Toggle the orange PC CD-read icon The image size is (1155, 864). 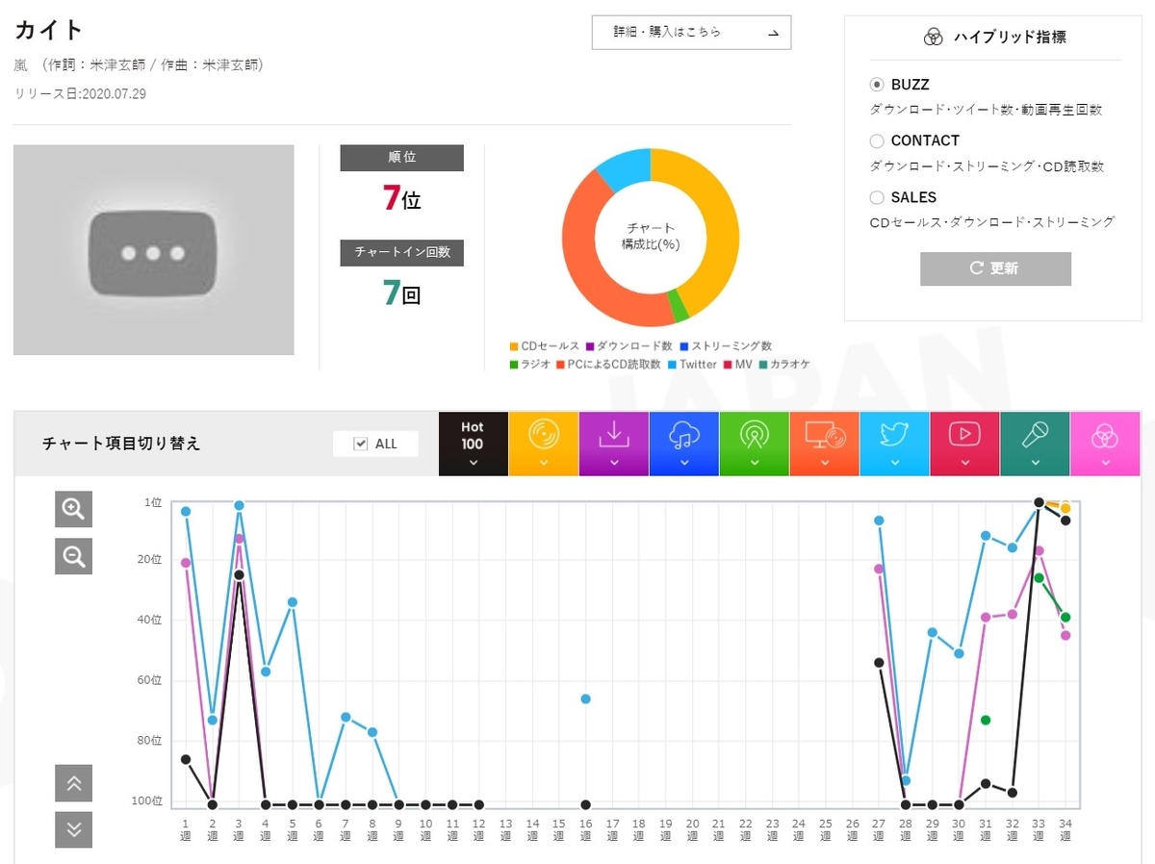(824, 444)
